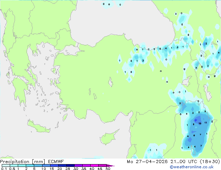
Task: Click the 30–35 mm purple legend swatch
Action: [x=78, y=165]
